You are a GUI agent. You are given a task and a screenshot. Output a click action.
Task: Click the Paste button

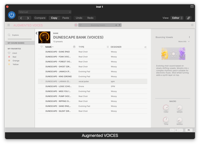pos(66,18)
